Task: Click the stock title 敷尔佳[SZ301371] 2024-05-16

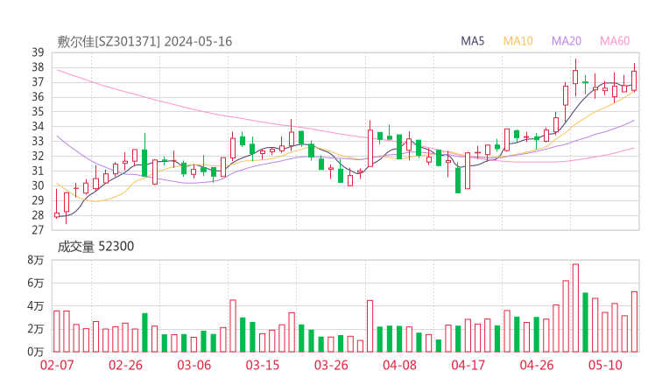Action: [144, 41]
